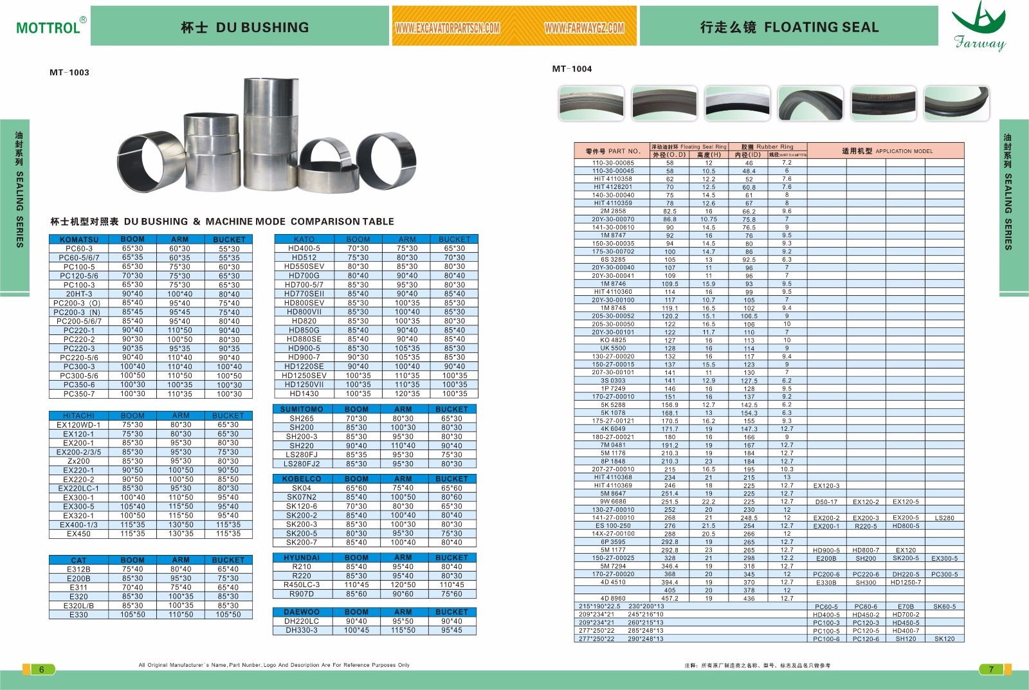
Task: Select the EX120WD-1 row label
Action: click(x=79, y=425)
